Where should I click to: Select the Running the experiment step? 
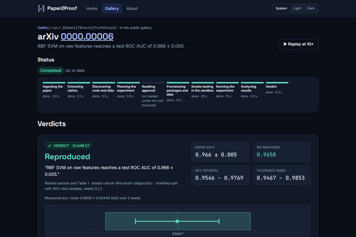(227, 90)
